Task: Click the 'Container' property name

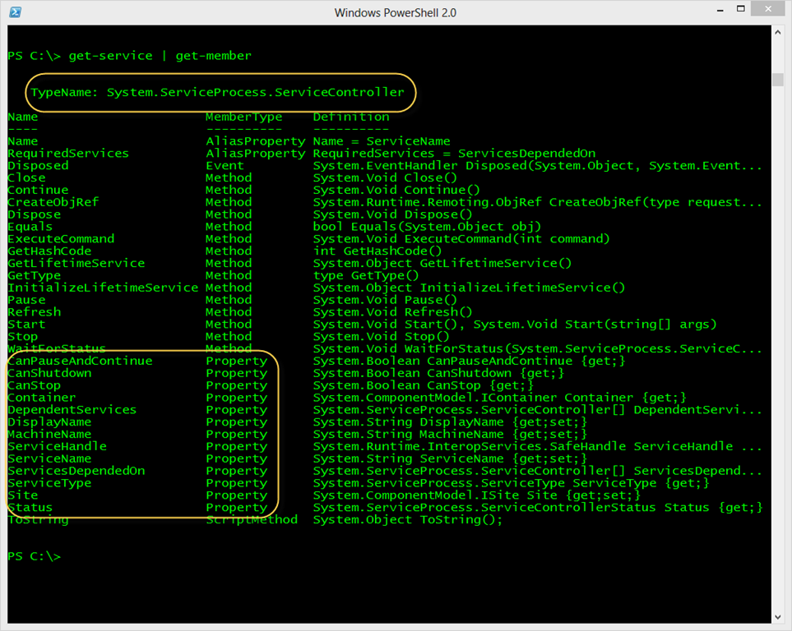Action: coord(41,398)
